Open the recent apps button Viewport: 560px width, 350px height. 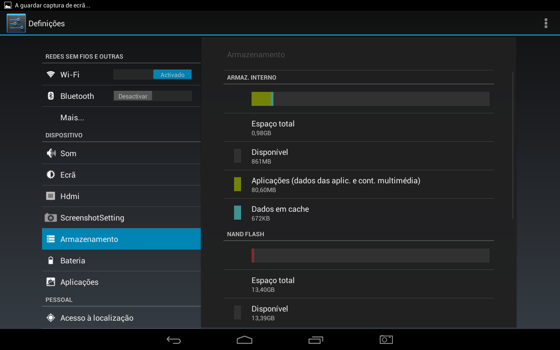pyautogui.click(x=315, y=339)
